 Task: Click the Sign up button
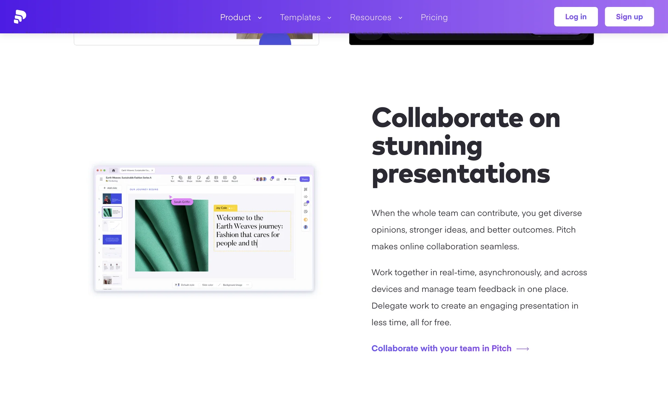(629, 17)
